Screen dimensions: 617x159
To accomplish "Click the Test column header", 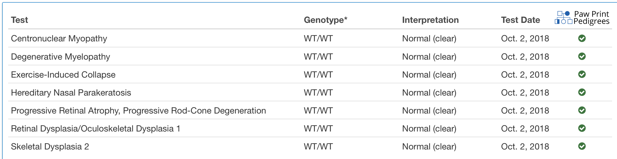I will (19, 20).
